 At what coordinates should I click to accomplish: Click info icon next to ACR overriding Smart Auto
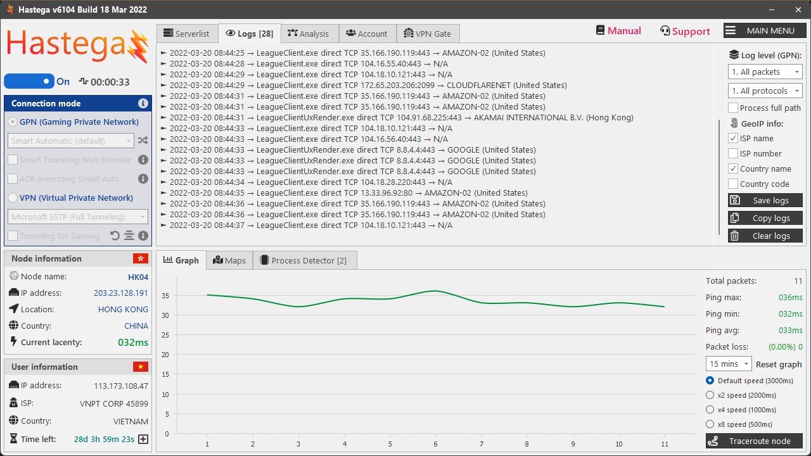click(143, 179)
